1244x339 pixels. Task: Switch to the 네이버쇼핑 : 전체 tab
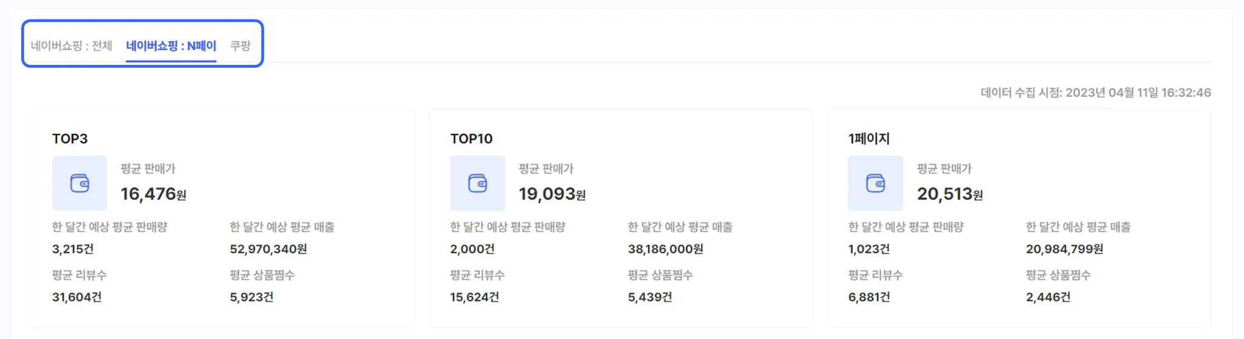(72, 45)
